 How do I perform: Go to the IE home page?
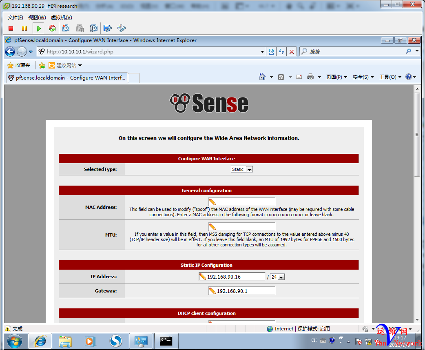[x=262, y=77]
